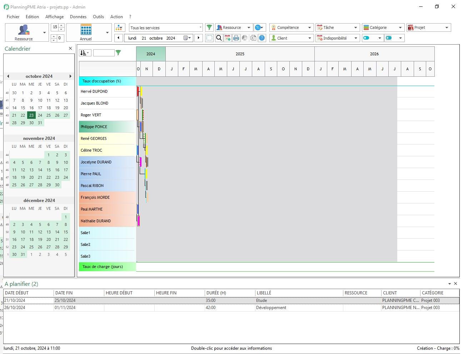Open the Tâche filter dropdown
The height and width of the screenshot is (354, 463).
[356, 27]
